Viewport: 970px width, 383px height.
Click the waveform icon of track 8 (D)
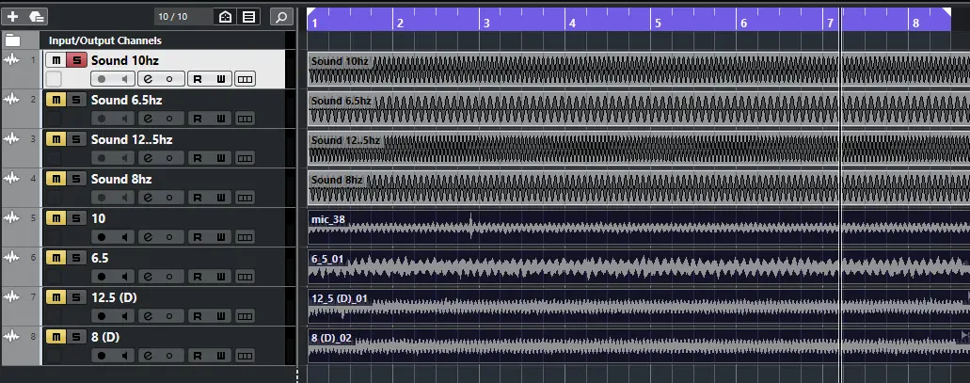[13, 336]
